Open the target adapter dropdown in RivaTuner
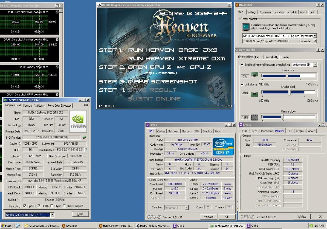Image resolution: width=327 pixels, height=229 pixels. coord(315,36)
